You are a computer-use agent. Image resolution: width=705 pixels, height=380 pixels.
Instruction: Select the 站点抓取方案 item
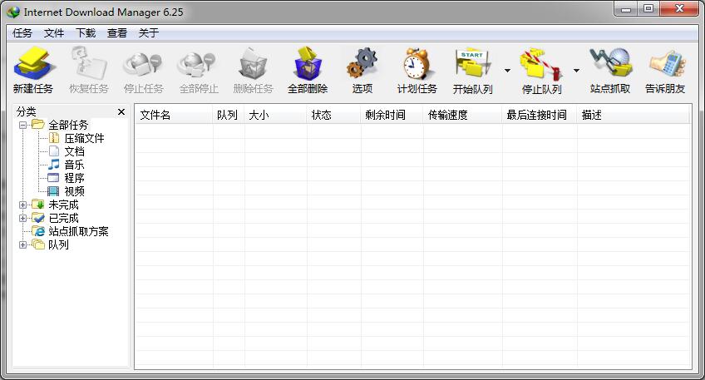pyautogui.click(x=78, y=232)
